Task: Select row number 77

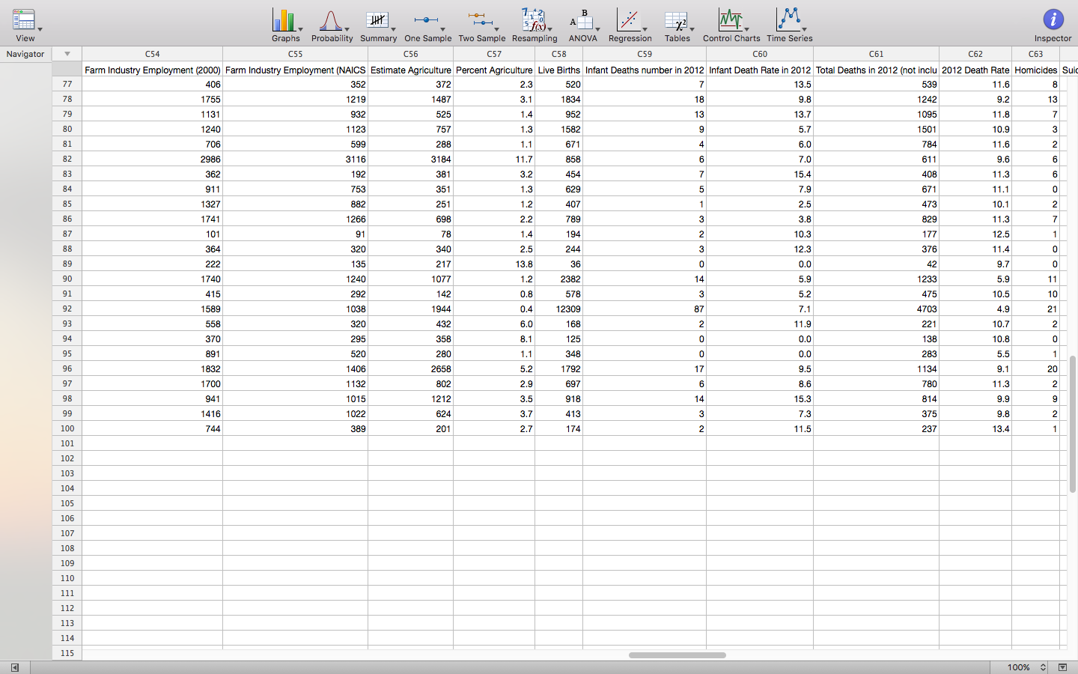Action: point(67,84)
